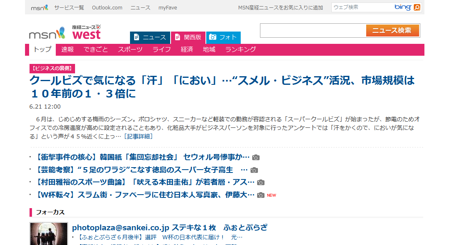Click the camera icon beside the スーパー女子高生 headline
The height and width of the screenshot is (245, 456).
(255, 170)
